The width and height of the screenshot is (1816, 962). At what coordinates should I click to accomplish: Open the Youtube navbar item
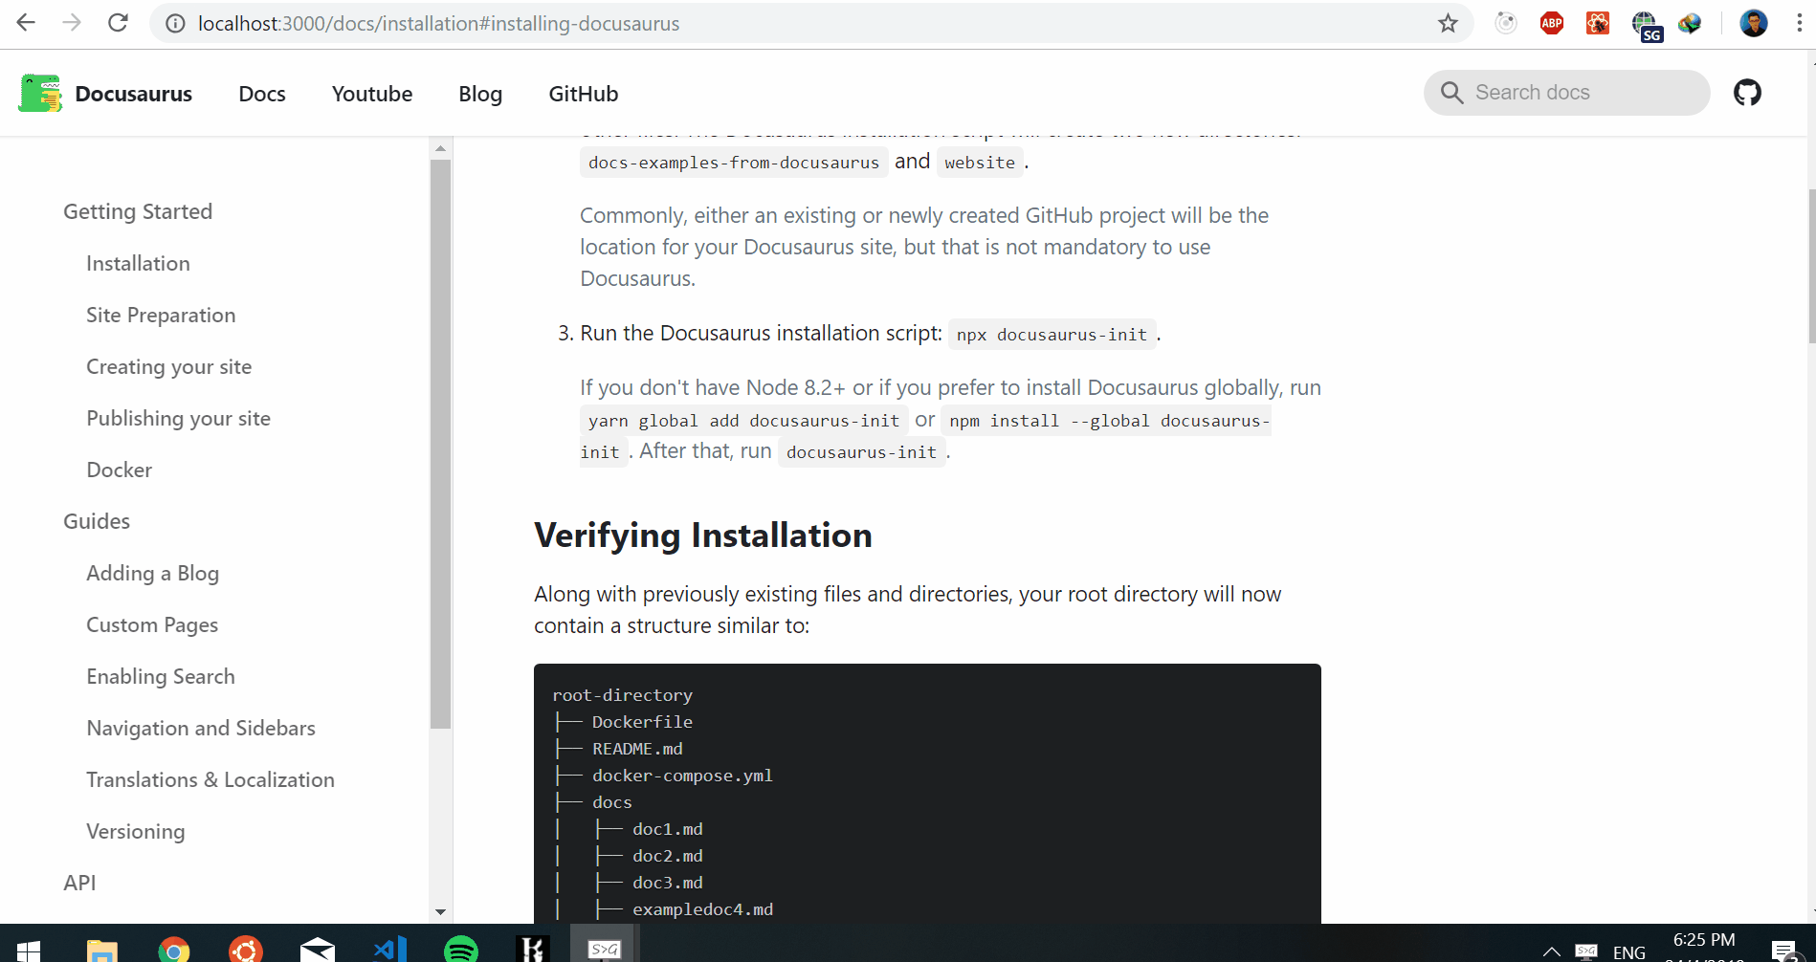tap(372, 94)
